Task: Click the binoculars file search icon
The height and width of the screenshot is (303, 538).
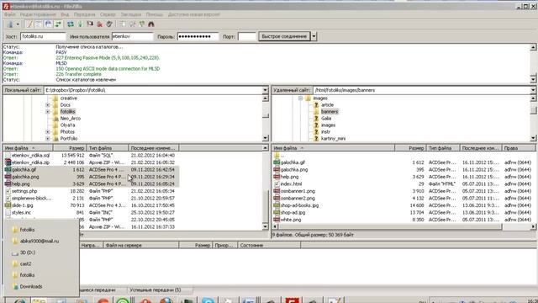Action: (151, 24)
